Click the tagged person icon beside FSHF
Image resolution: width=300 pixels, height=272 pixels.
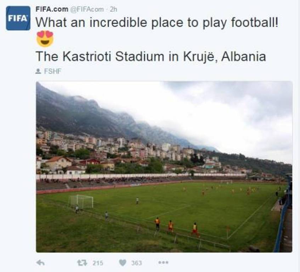(38, 71)
